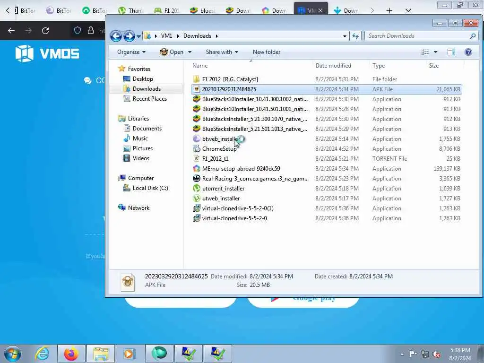Viewport: 484px width, 363px height.
Task: Click the search magnifier icon
Action: [473, 36]
